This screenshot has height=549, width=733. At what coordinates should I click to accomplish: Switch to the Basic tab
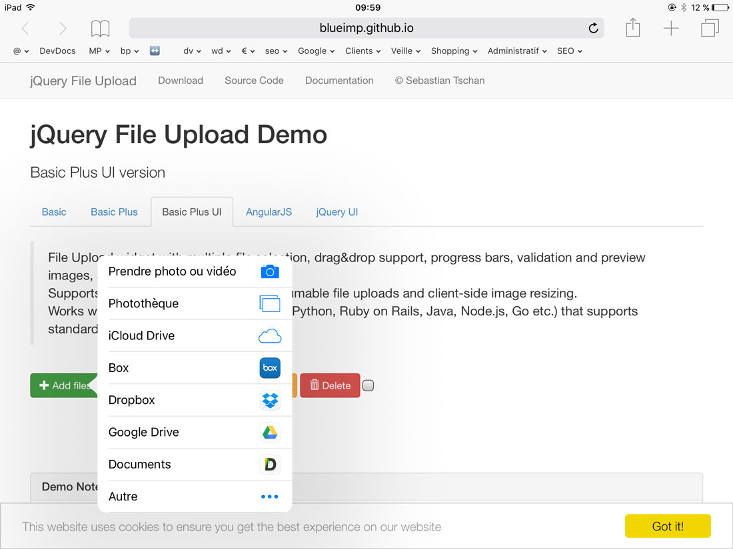tap(54, 212)
